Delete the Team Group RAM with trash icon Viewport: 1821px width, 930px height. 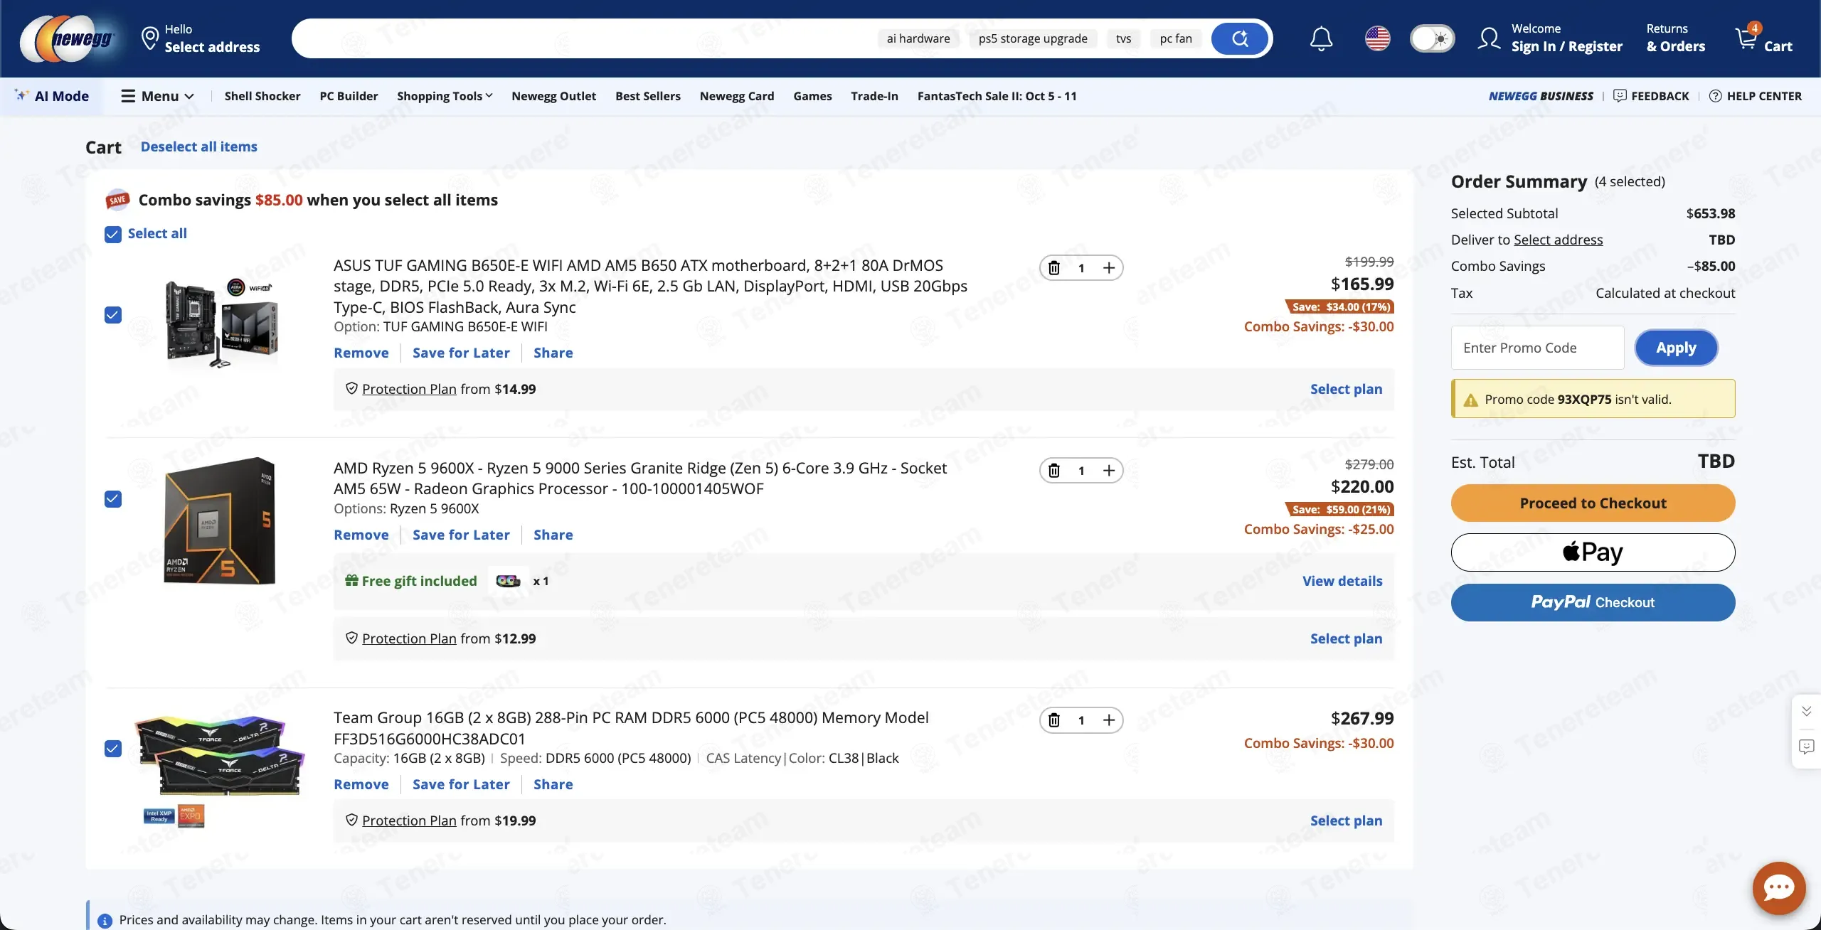click(x=1054, y=720)
